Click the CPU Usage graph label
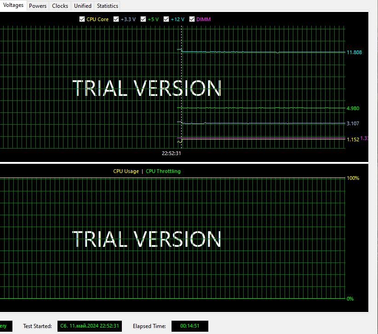 click(126, 171)
